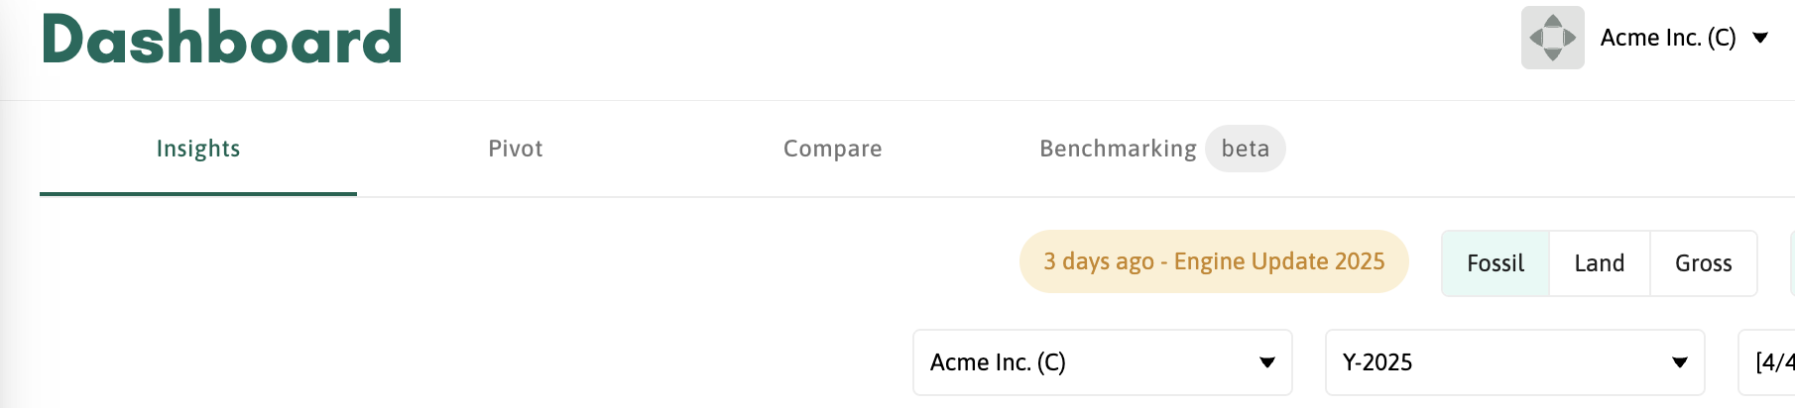Viewport: 1795px width, 408px height.
Task: Enable the Gross emissions option
Action: (x=1703, y=263)
